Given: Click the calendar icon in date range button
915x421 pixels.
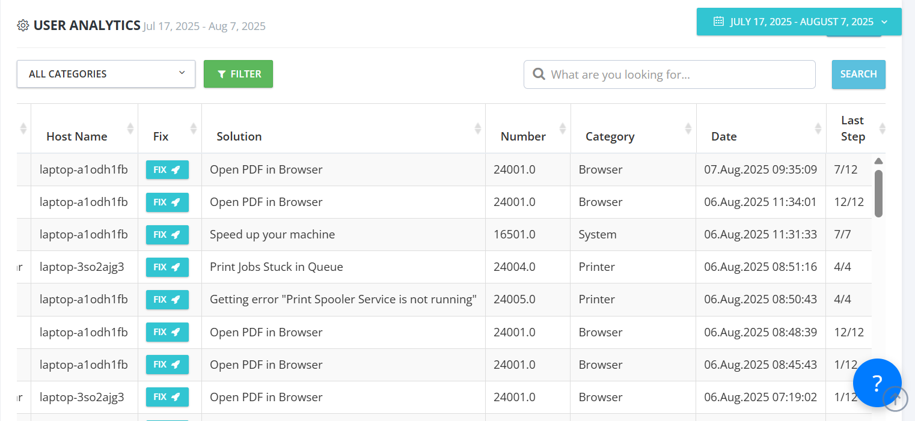Looking at the screenshot, I should pyautogui.click(x=718, y=22).
